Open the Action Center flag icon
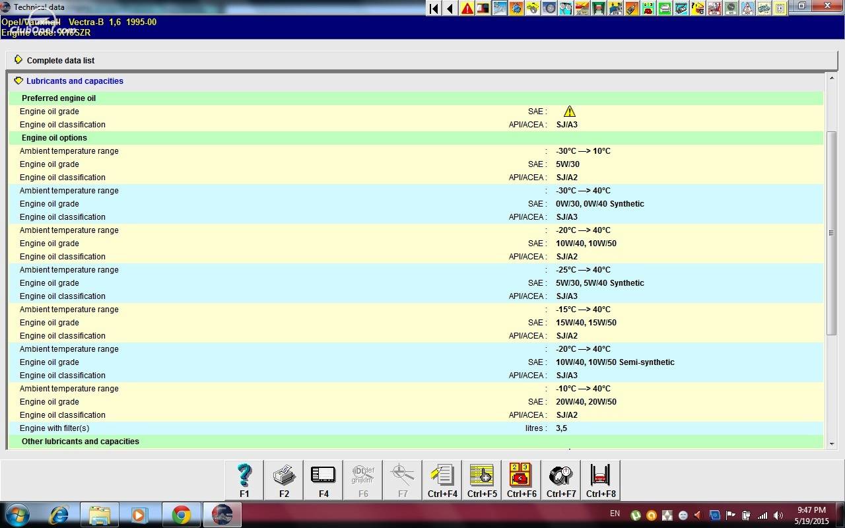The image size is (845, 528). (x=731, y=515)
